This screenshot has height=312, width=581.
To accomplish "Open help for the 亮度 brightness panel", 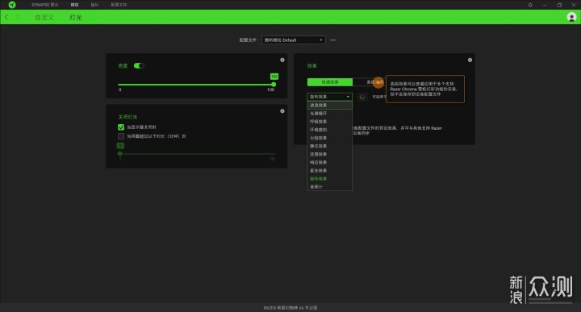I will [282, 60].
